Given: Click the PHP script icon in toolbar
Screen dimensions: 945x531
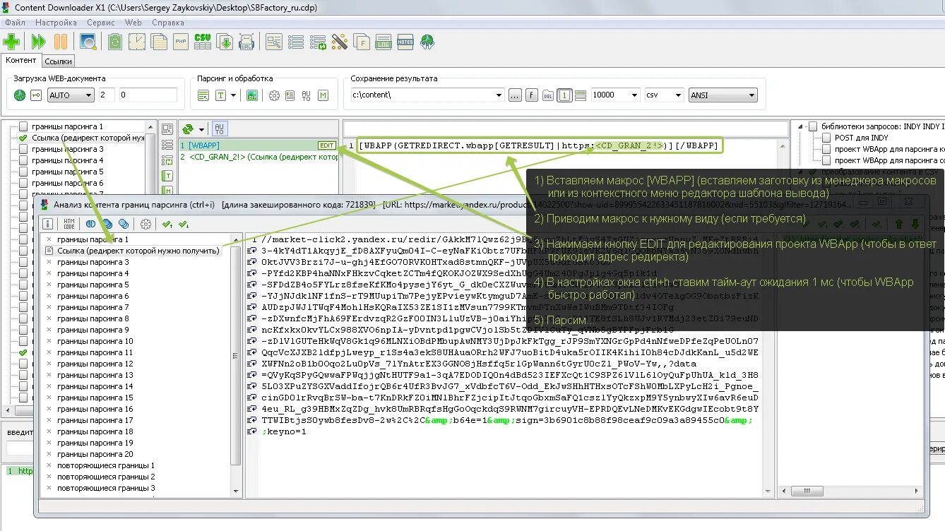Looking at the screenshot, I should pyautogui.click(x=181, y=42).
